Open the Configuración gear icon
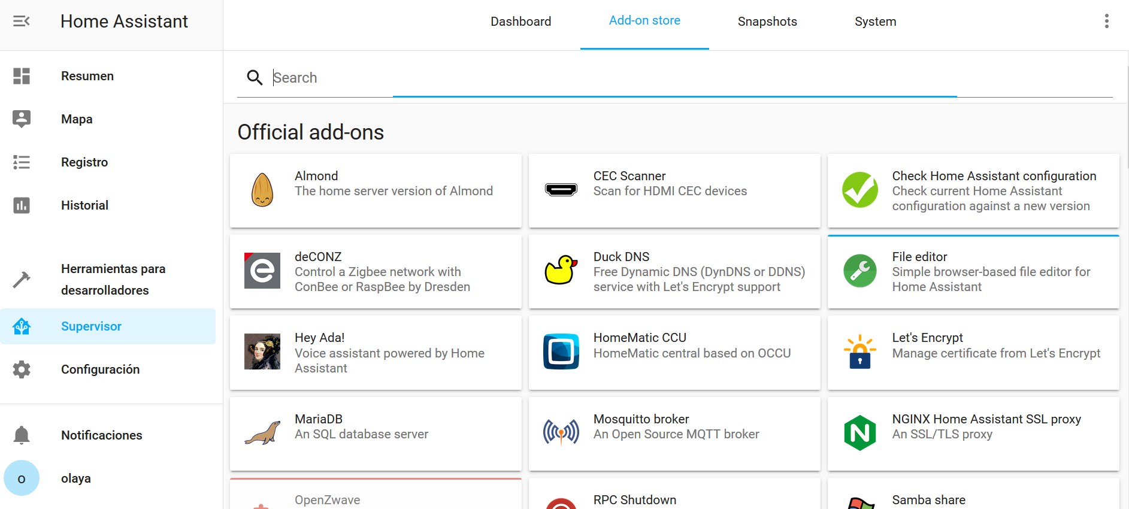The width and height of the screenshot is (1129, 509). 22,369
